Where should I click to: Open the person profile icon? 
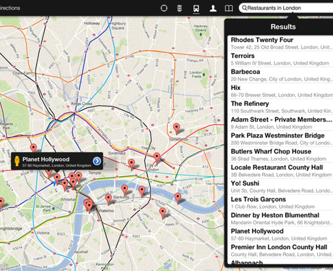click(213, 9)
